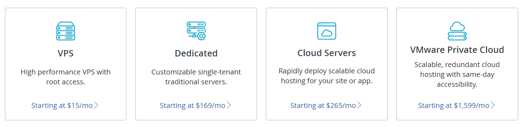Open the Dedicated heading
The width and height of the screenshot is (526, 127).
coord(196,53)
